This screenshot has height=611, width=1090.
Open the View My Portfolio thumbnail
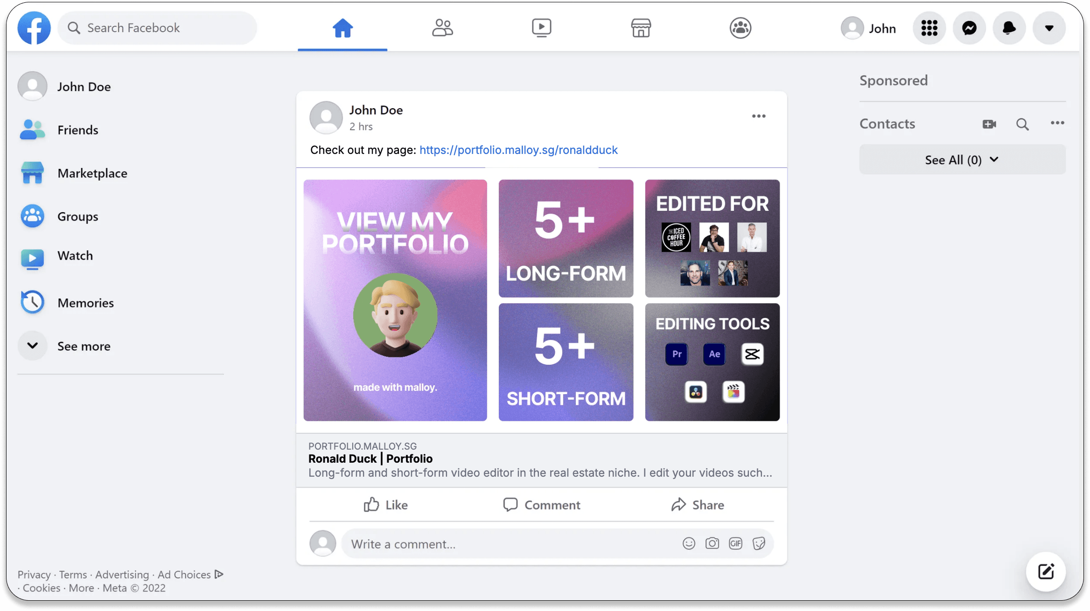[x=395, y=300]
